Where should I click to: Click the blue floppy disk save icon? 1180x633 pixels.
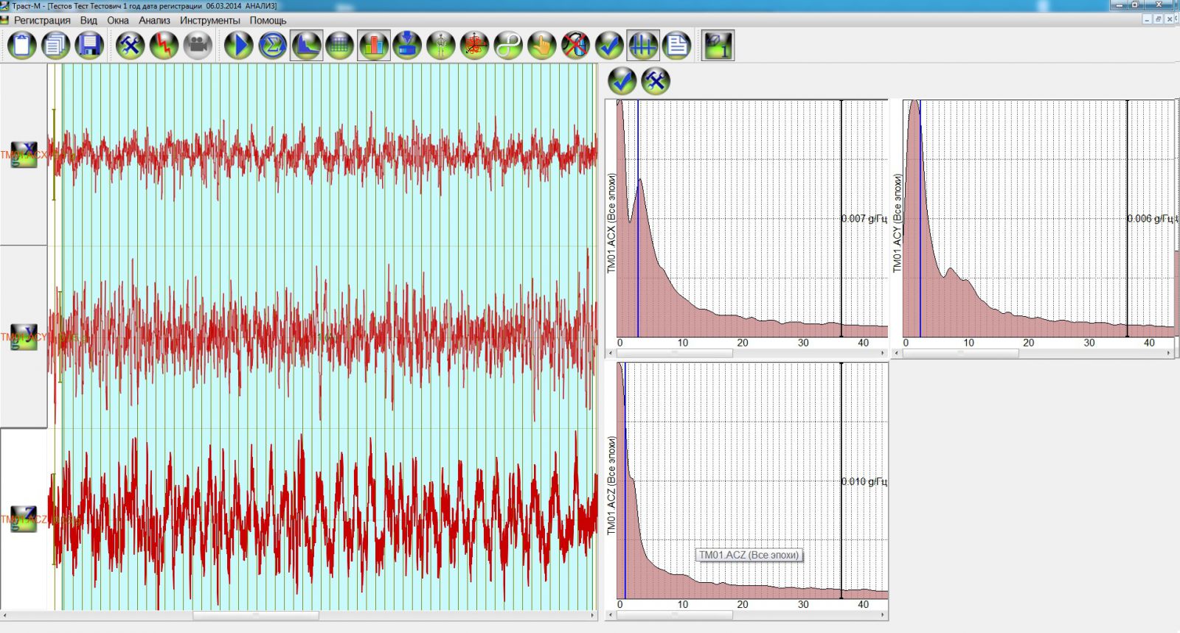[x=89, y=46]
